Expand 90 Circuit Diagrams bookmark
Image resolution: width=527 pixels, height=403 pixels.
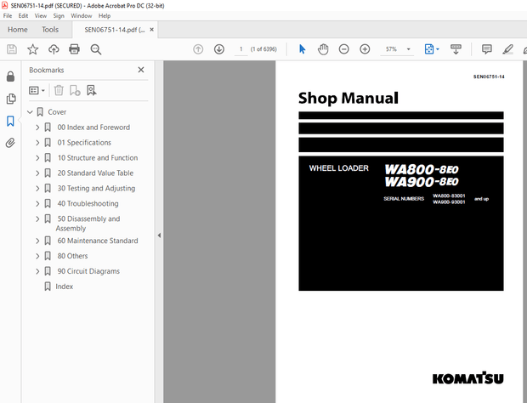(37, 271)
